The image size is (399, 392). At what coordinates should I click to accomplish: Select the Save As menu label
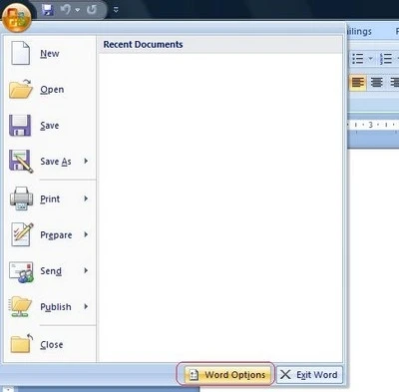pos(56,162)
